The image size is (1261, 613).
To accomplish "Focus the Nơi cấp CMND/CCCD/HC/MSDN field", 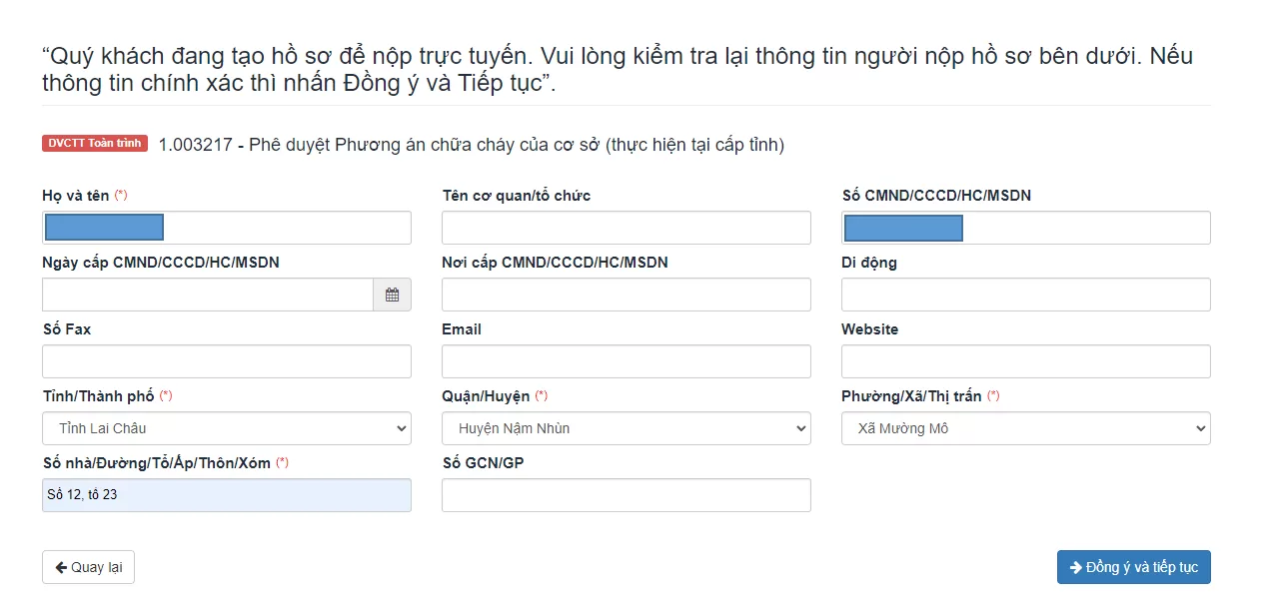I will pos(627,295).
